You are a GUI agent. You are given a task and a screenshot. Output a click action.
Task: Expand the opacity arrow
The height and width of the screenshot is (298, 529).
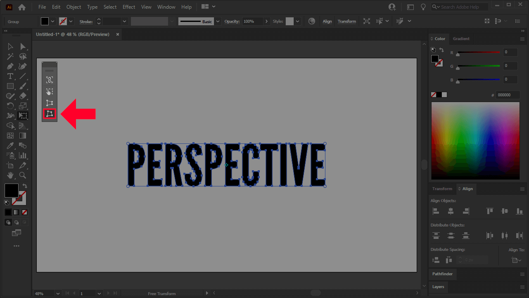pyautogui.click(x=266, y=21)
